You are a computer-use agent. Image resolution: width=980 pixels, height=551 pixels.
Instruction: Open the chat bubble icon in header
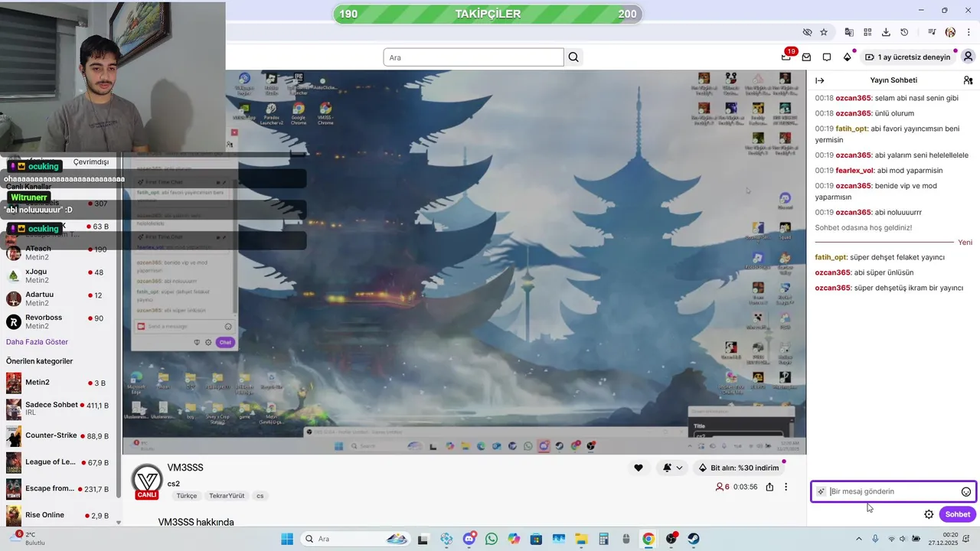click(827, 57)
